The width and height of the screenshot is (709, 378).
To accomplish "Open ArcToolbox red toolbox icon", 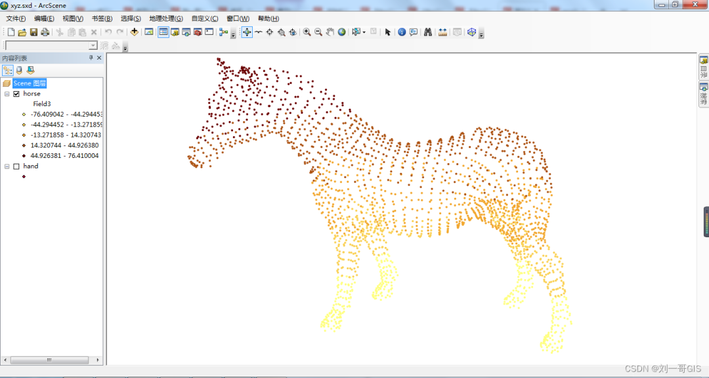I will [x=198, y=32].
